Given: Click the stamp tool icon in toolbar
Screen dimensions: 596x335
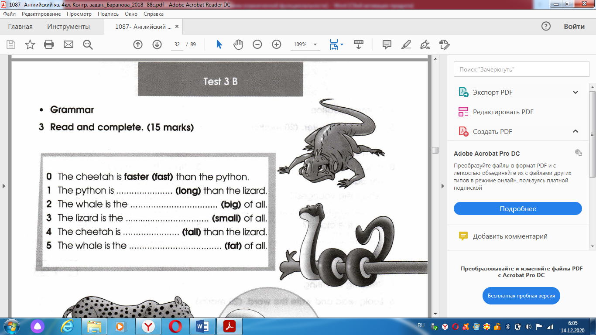Looking at the screenshot, I should [445, 44].
